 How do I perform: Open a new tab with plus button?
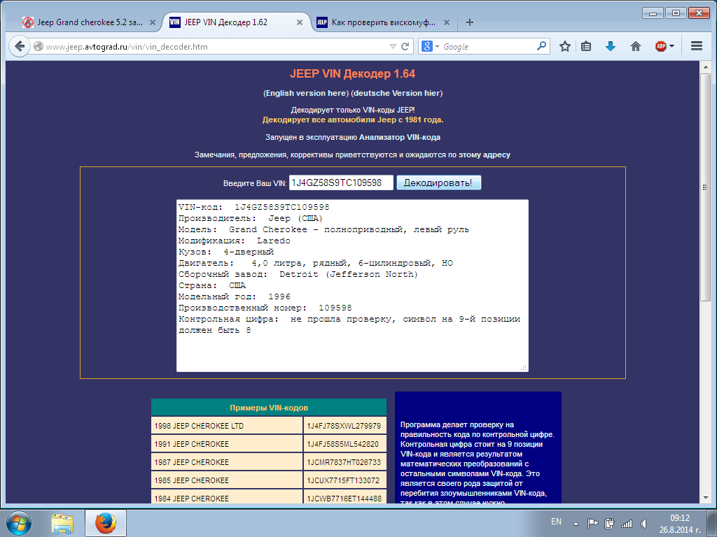(x=470, y=22)
